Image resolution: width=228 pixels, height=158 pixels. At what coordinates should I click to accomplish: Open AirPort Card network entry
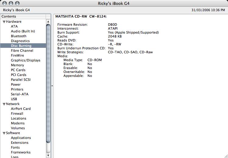(21, 109)
